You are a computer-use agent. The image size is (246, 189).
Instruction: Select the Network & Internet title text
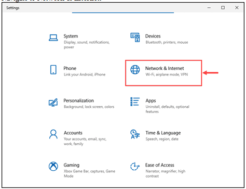(x=165, y=68)
